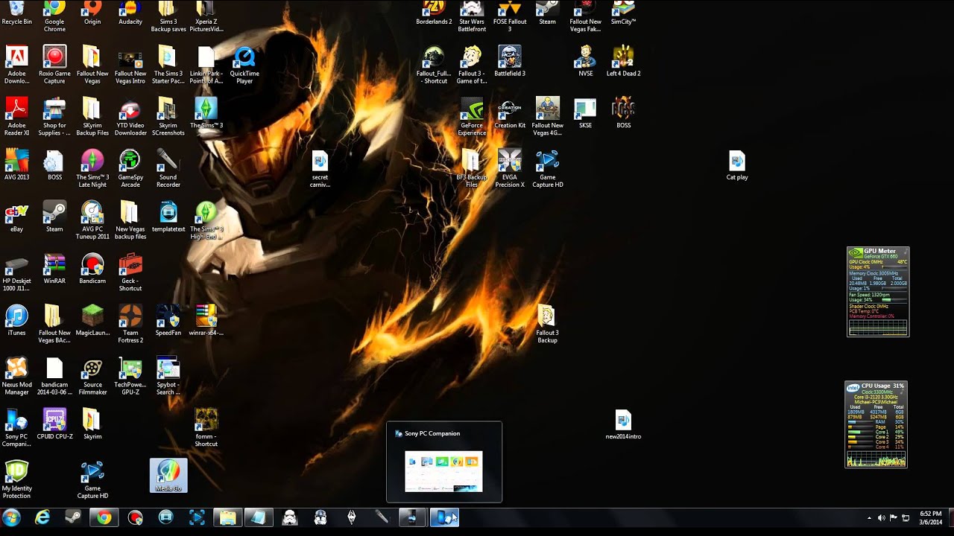Select the SKSE desktop icon
This screenshot has height=536, width=954.
point(586,112)
